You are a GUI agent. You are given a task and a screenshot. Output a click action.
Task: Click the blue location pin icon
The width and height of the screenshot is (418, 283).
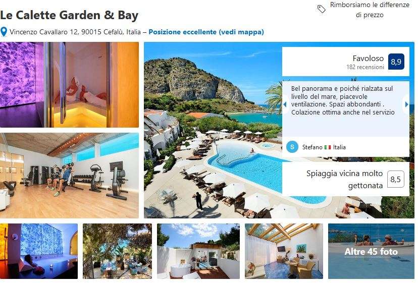(4, 32)
